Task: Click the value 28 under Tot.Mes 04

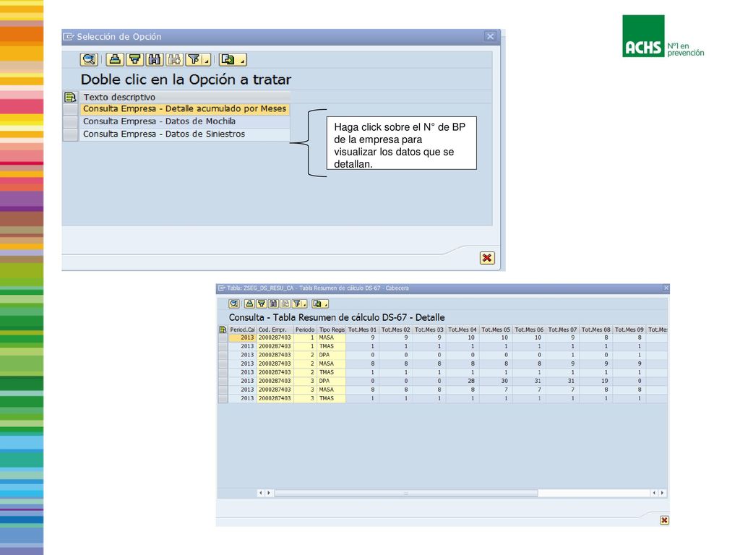Action: [462, 381]
